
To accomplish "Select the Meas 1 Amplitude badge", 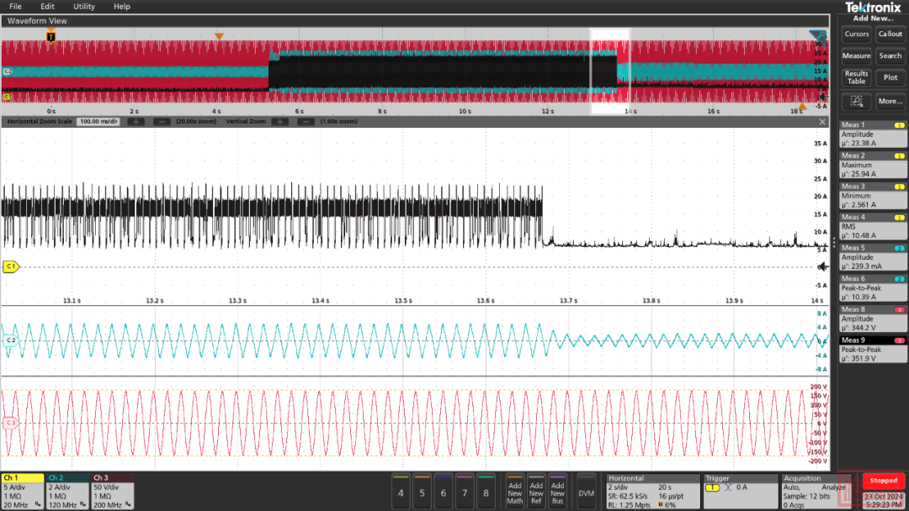I will (x=873, y=134).
